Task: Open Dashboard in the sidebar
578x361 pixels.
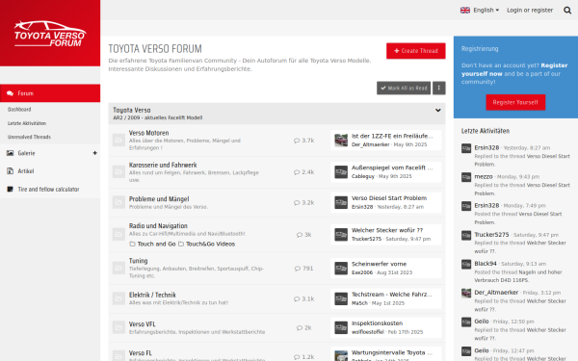Action: coord(19,110)
